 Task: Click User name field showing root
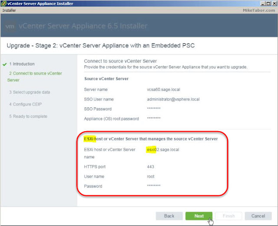pyautogui.click(x=151, y=176)
